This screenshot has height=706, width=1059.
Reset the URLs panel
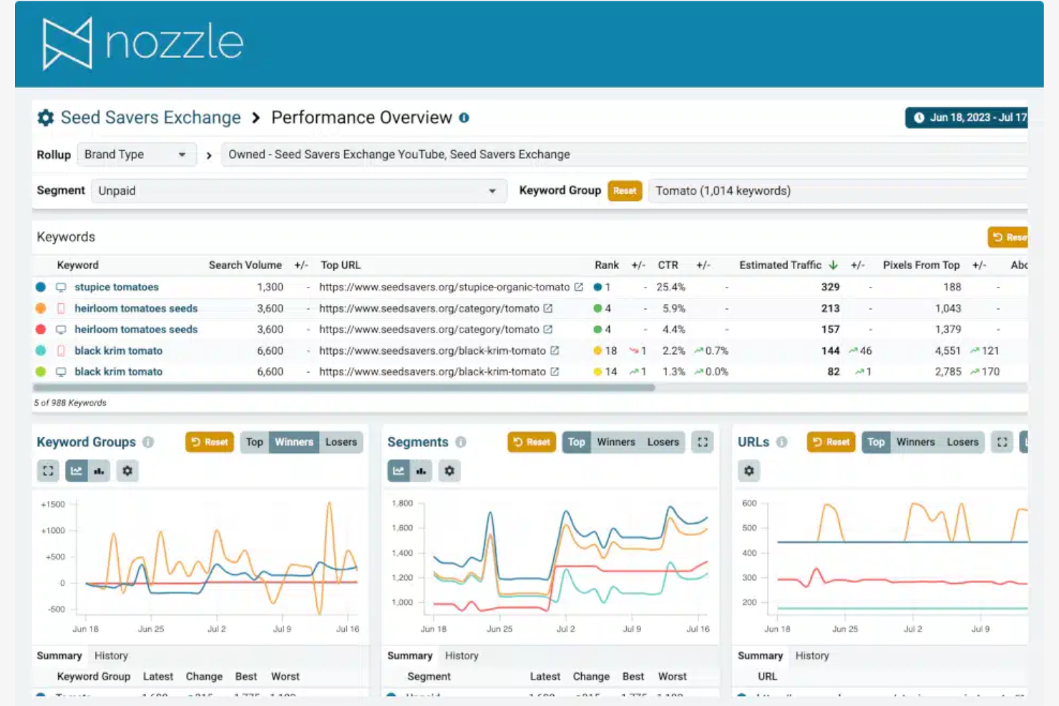[831, 442]
